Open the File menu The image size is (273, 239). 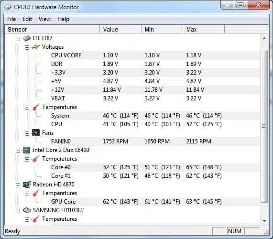11,19
